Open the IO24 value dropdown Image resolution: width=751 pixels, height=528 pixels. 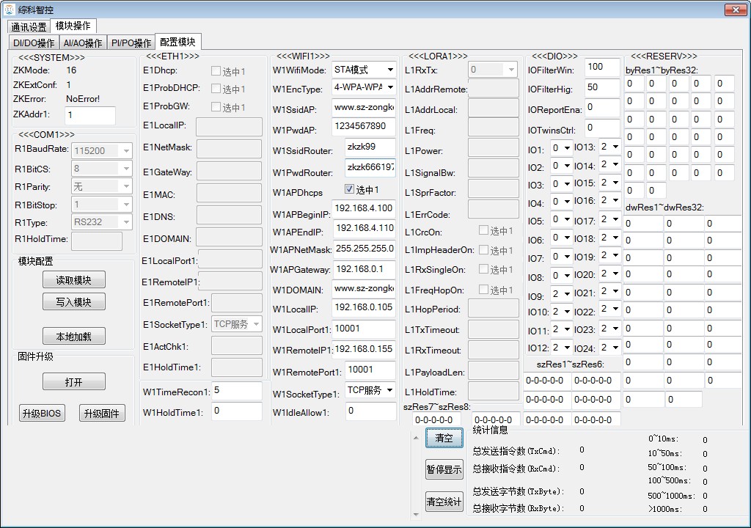point(615,348)
